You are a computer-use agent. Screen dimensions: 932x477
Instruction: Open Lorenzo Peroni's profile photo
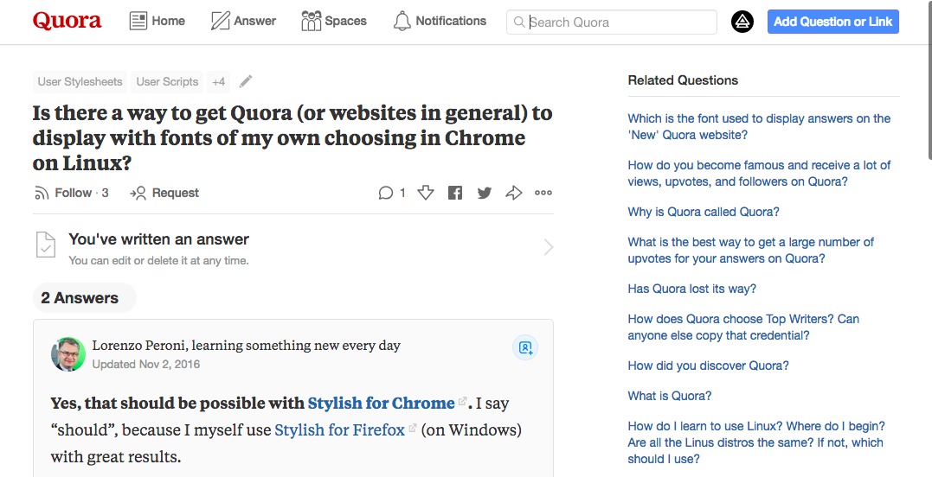[x=68, y=354]
